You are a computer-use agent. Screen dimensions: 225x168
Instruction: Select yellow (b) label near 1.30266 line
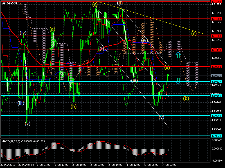(x=186, y=98)
